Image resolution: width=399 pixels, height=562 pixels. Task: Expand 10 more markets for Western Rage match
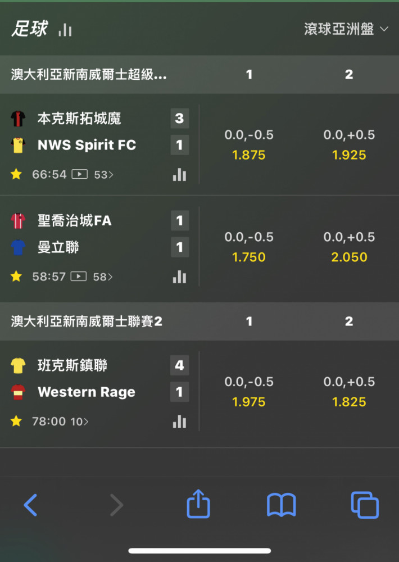click(79, 422)
